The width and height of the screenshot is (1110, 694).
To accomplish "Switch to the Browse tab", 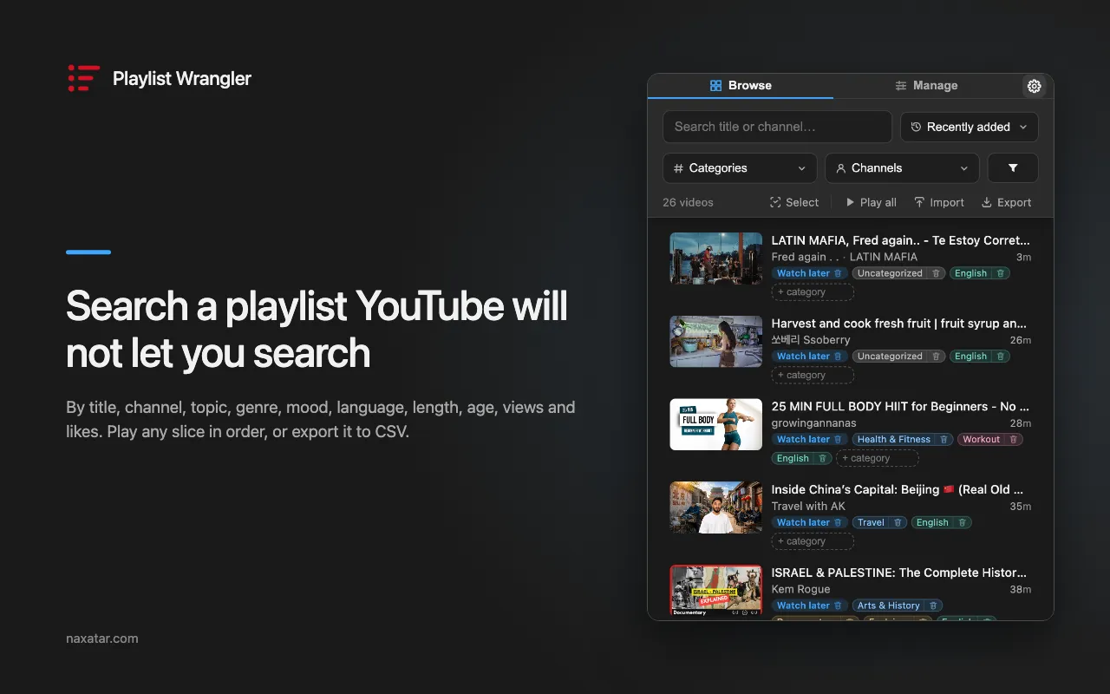I will point(741,86).
